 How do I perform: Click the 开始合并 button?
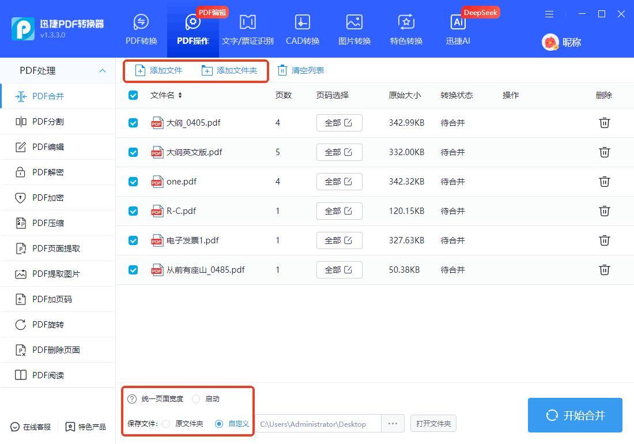click(x=575, y=415)
